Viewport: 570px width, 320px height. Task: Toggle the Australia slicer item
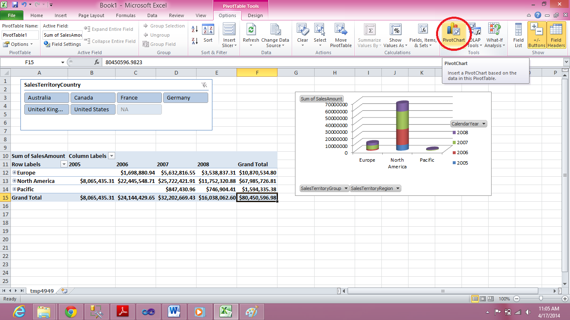tap(47, 97)
